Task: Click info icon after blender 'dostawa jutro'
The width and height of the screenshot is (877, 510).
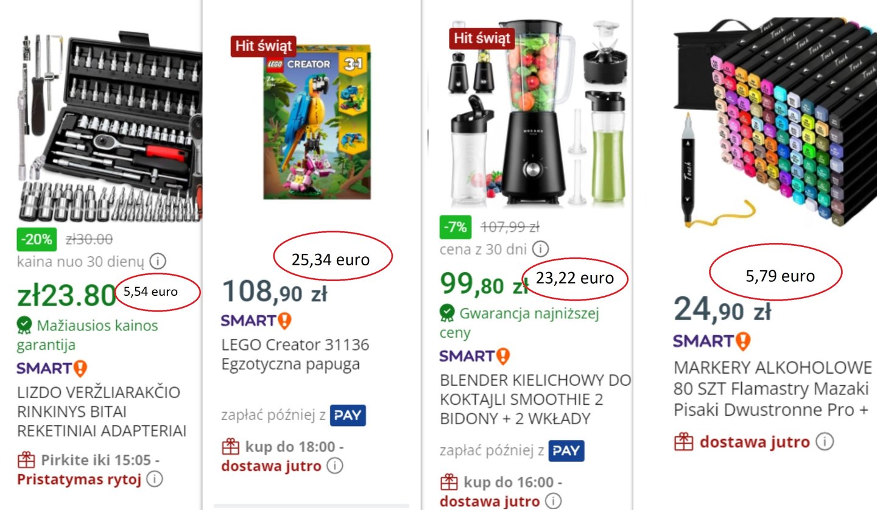Action: tap(553, 501)
